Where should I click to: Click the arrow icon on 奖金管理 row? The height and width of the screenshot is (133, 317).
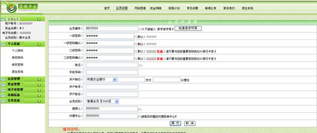[x=39, y=85]
